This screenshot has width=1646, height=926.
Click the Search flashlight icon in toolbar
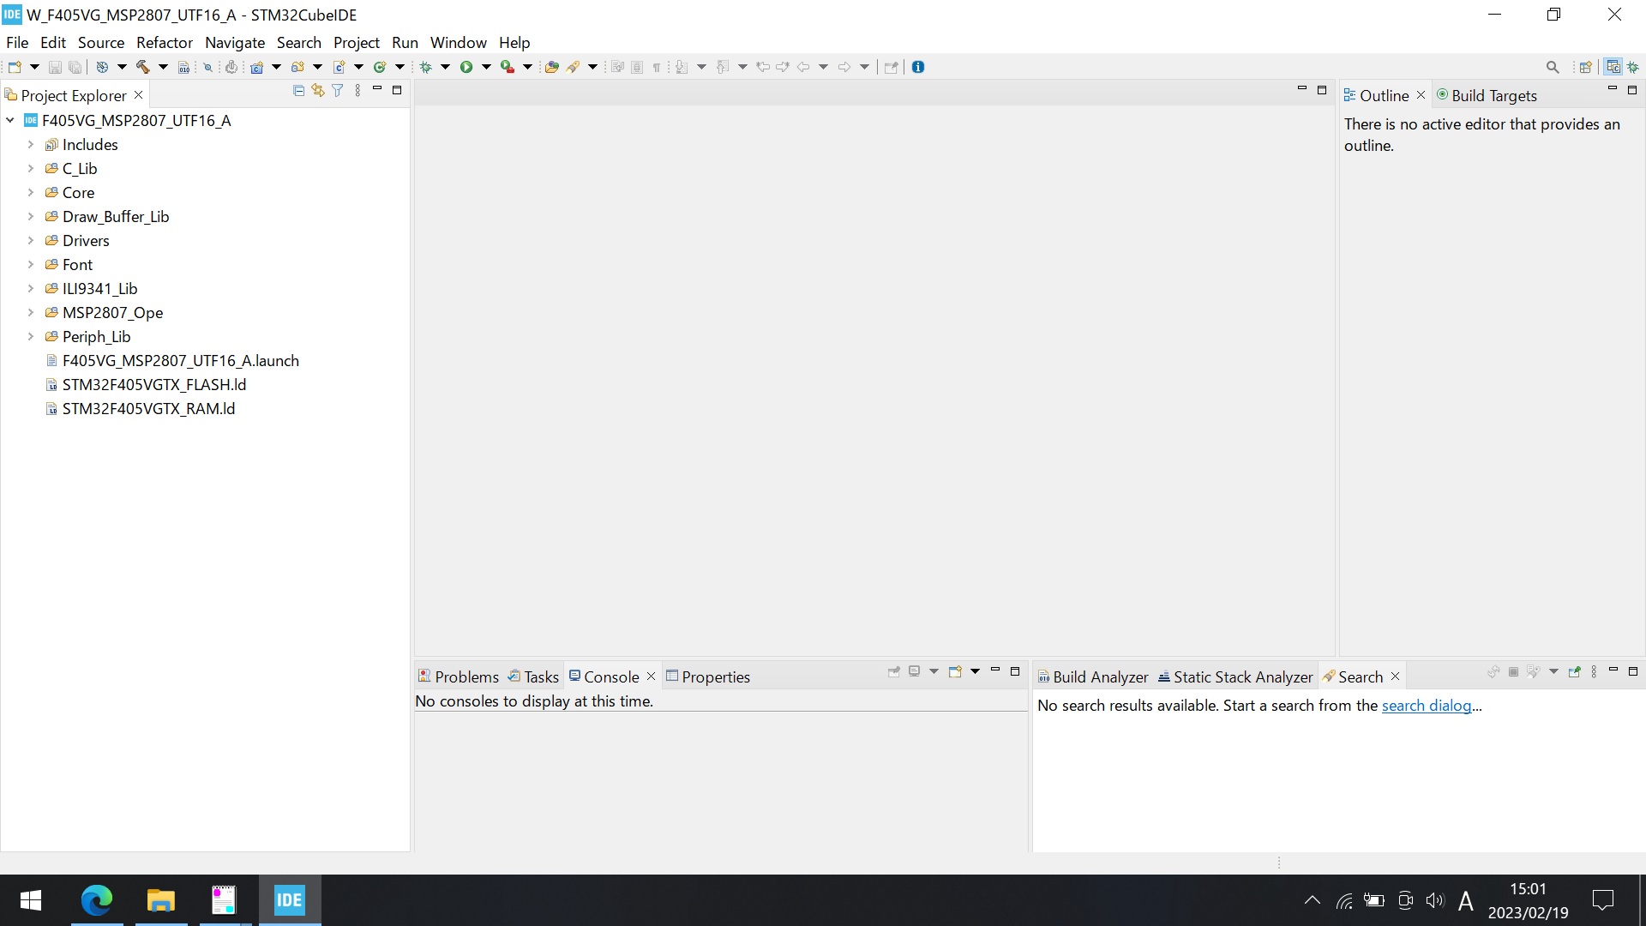pos(573,67)
